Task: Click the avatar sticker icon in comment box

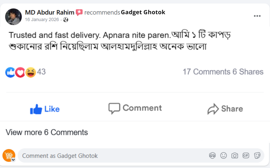Action: pos(212,156)
